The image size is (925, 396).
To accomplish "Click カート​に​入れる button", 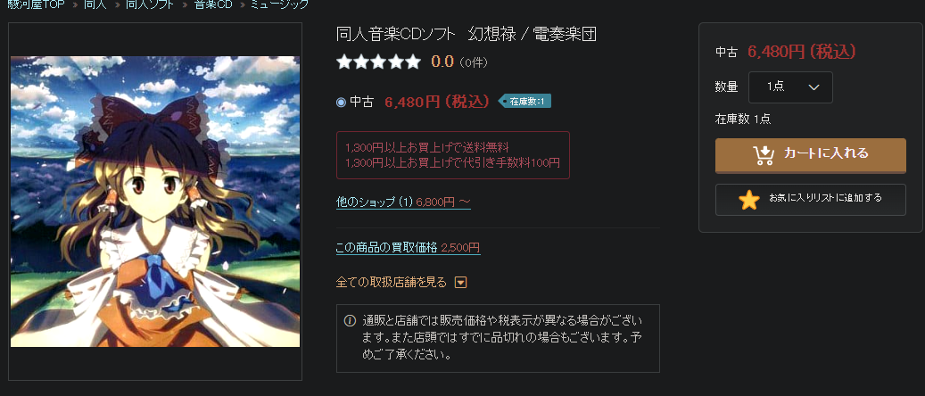I will coord(811,156).
